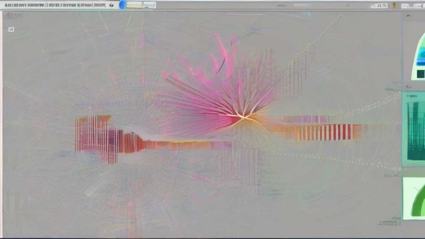
Task: Select the central node of the pink radial burst
Action: coord(244,118)
